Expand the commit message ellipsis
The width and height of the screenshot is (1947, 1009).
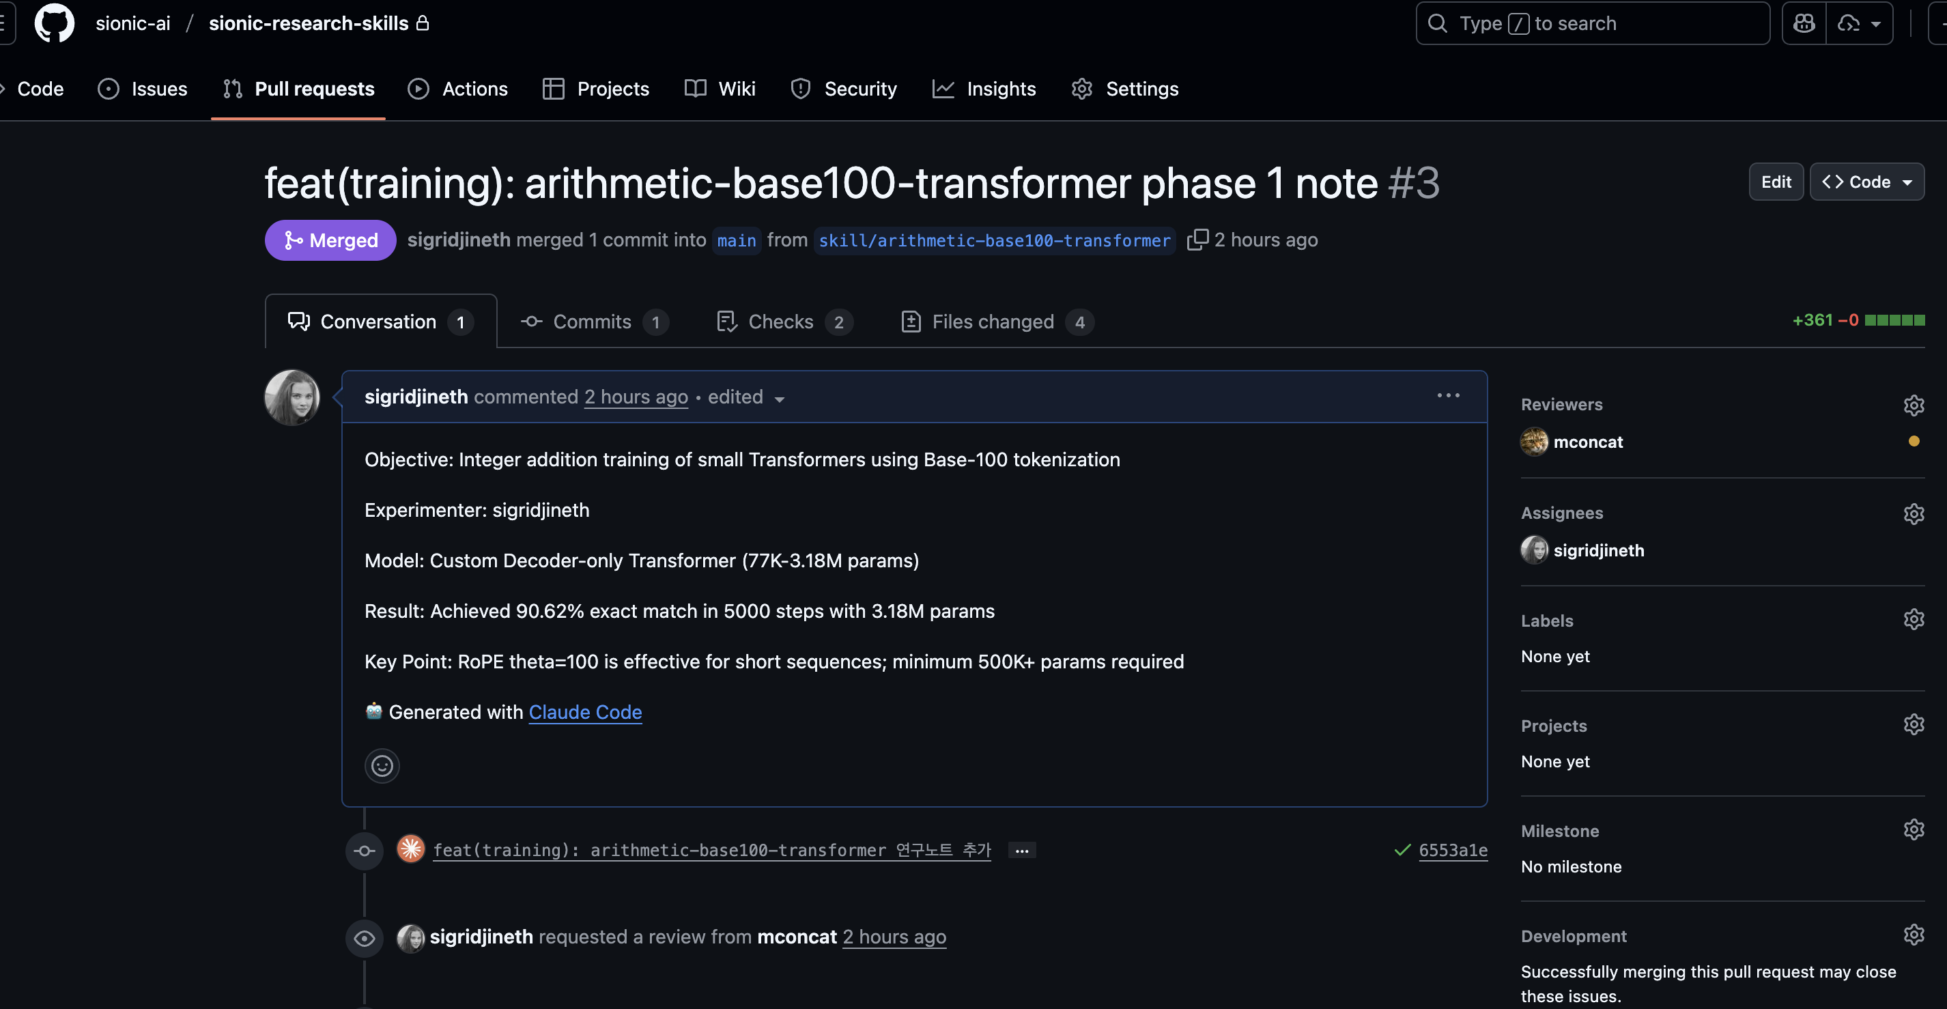(1022, 851)
